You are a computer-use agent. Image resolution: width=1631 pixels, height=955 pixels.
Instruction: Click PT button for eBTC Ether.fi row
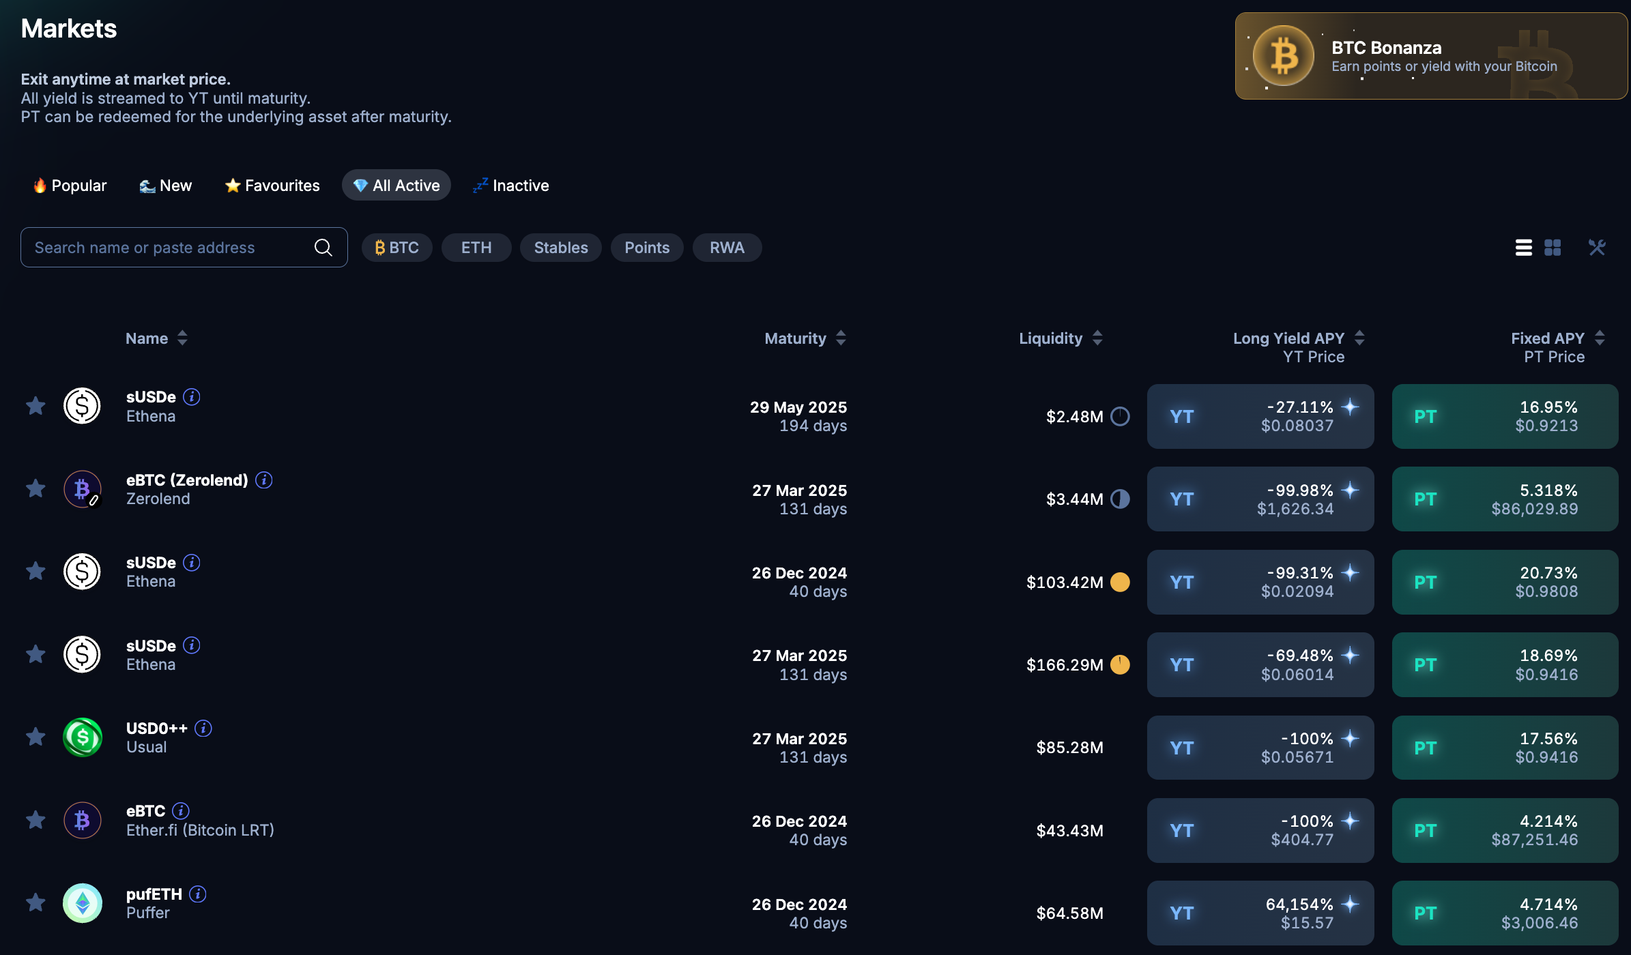click(1505, 830)
